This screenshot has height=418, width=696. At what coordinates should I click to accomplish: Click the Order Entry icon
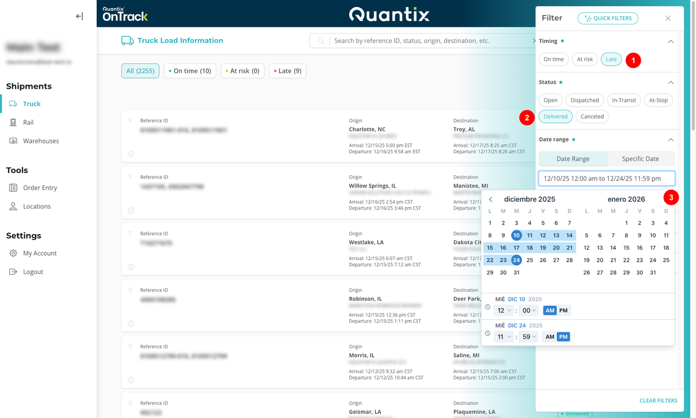tap(13, 188)
